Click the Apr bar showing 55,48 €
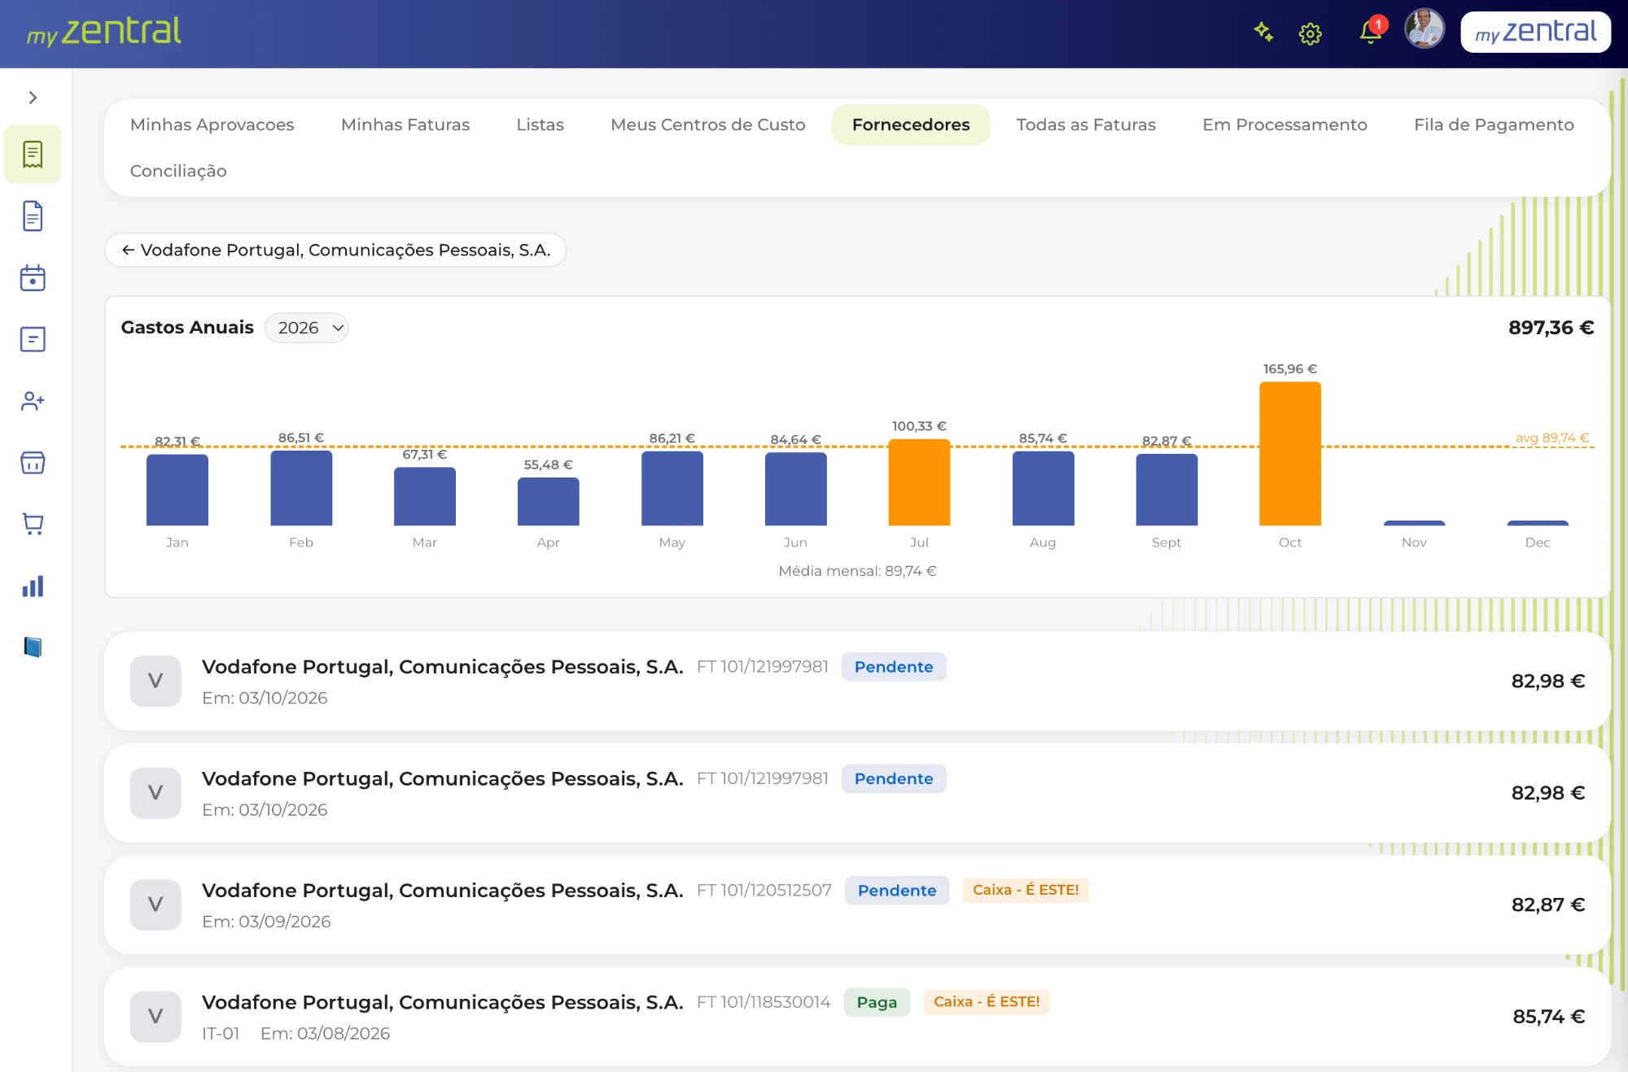 (x=549, y=501)
